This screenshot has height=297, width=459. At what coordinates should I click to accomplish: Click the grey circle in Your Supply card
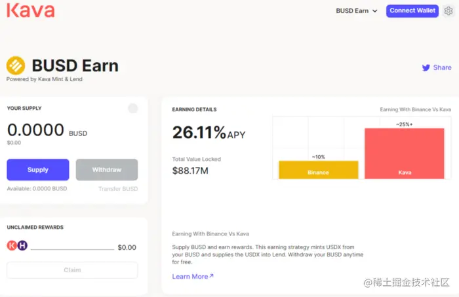(x=133, y=109)
